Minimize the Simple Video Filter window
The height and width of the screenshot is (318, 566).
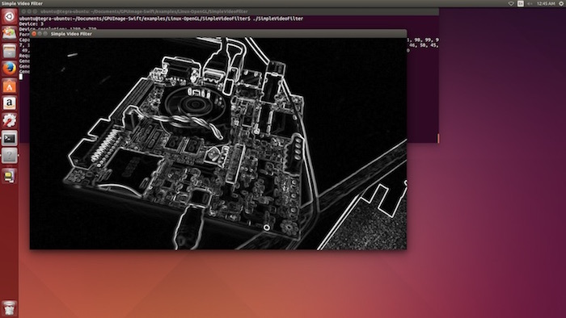click(40, 33)
